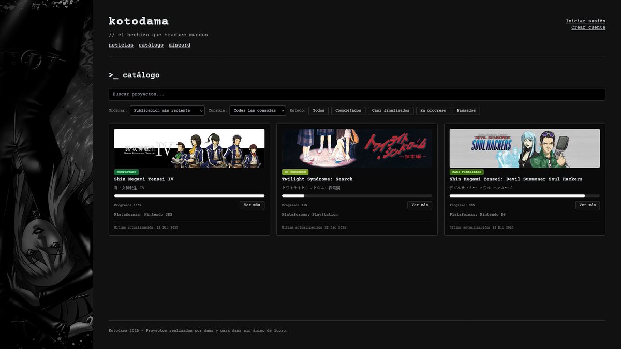621x349 pixels.
Task: Click Shin Megami Tensei IV title
Action: pos(144,179)
